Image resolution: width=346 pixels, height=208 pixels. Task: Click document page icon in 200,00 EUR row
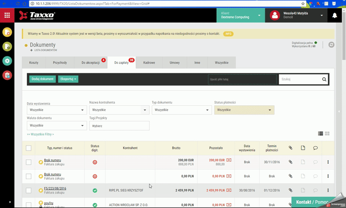(303, 162)
